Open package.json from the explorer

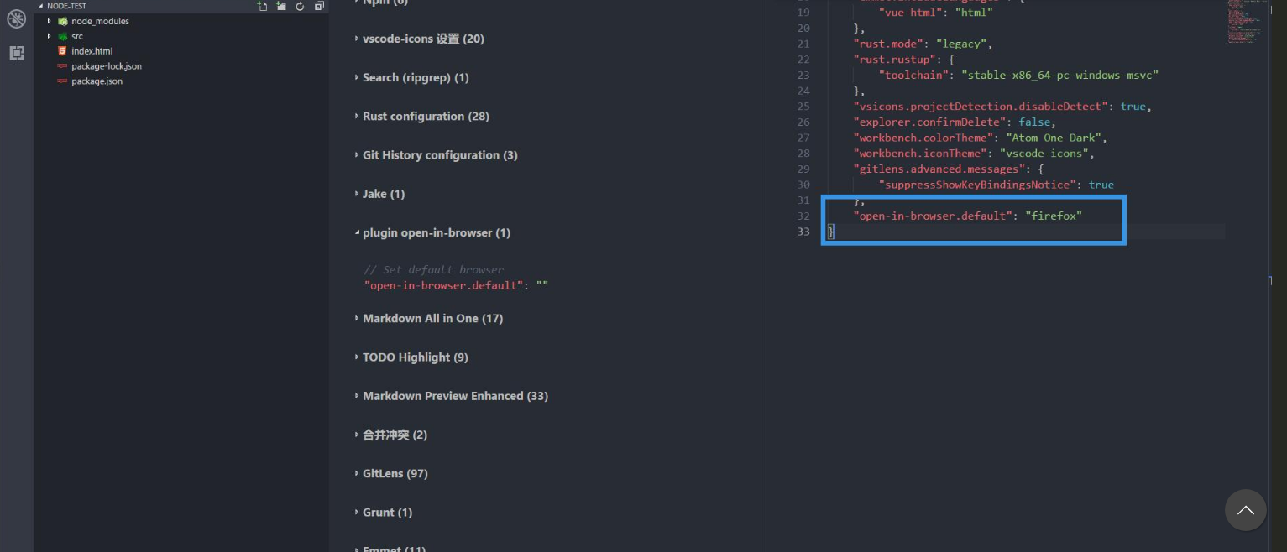(x=97, y=81)
